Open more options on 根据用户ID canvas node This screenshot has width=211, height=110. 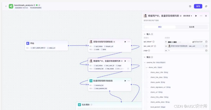pyautogui.click(x=129, y=61)
